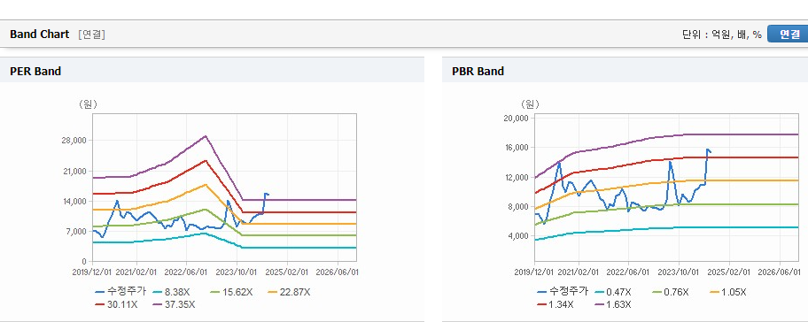This screenshot has height=322, width=808.
Task: Click the [연결] label beside Band Chart
Action: (92, 34)
